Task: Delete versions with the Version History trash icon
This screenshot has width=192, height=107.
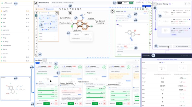Action: point(186,4)
